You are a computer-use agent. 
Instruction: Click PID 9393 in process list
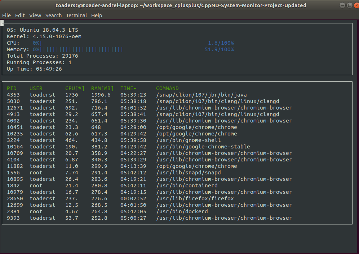tap(13, 218)
